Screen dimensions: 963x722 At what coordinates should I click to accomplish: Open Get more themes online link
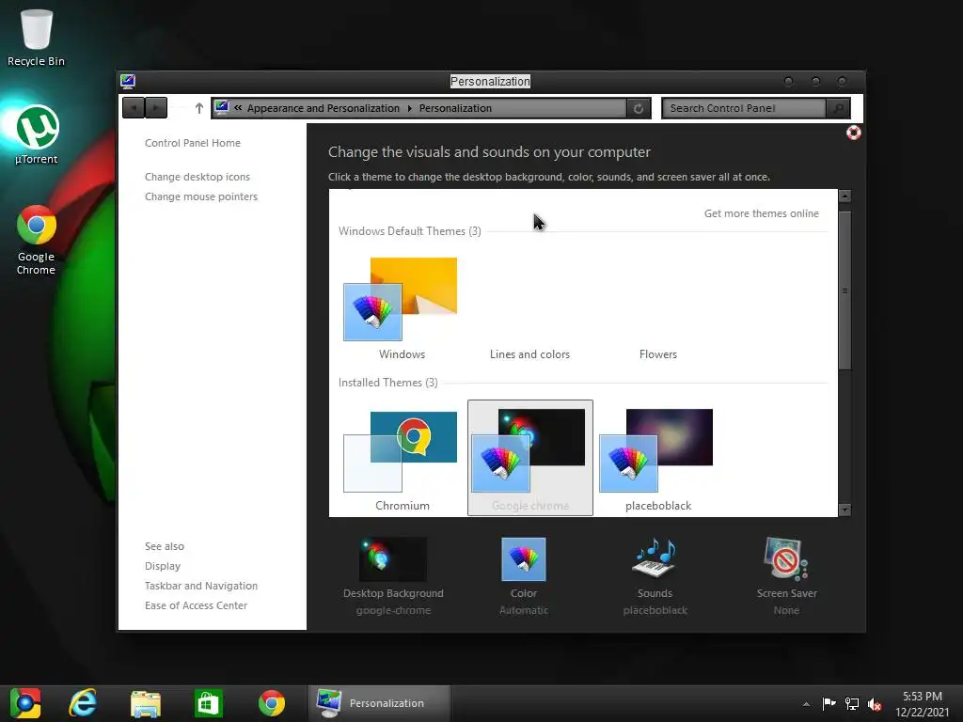coord(761,213)
